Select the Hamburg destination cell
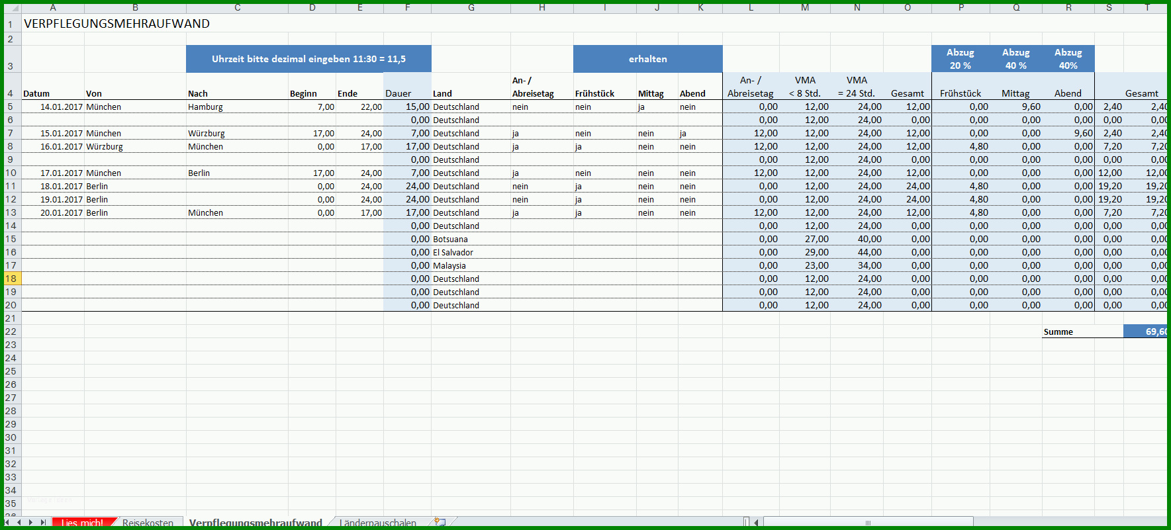1171x530 pixels. [x=237, y=107]
